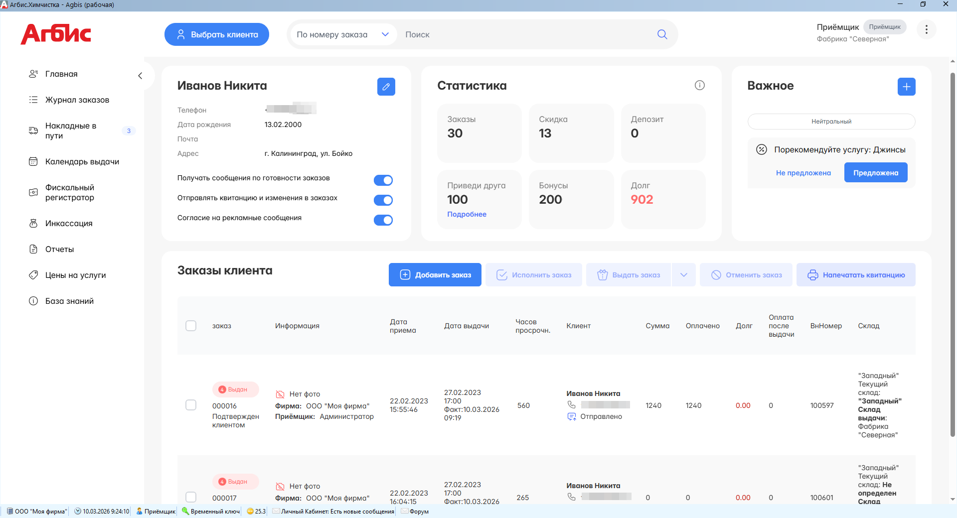Tick the checkbox for order 000016
This screenshot has width=957, height=518.
point(191,405)
